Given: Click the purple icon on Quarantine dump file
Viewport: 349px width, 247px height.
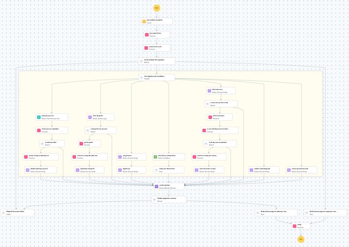Looking at the screenshot, I should 77,170.
